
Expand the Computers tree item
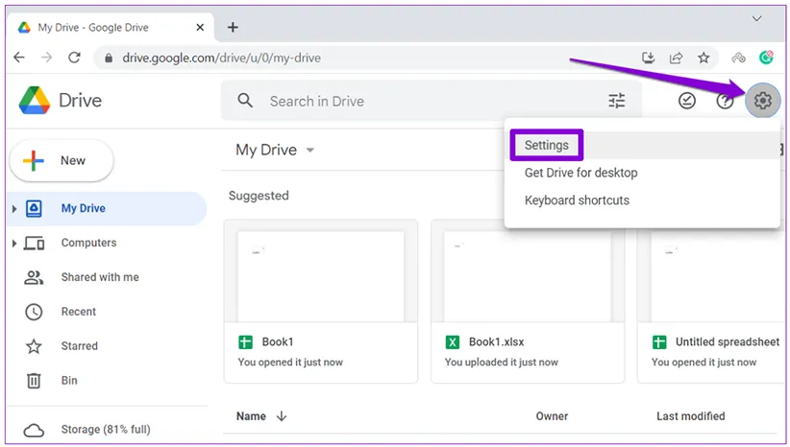click(x=14, y=244)
